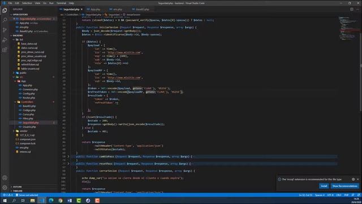Open green C application on taskbar
The height and width of the screenshot is (204, 362).
79,201
